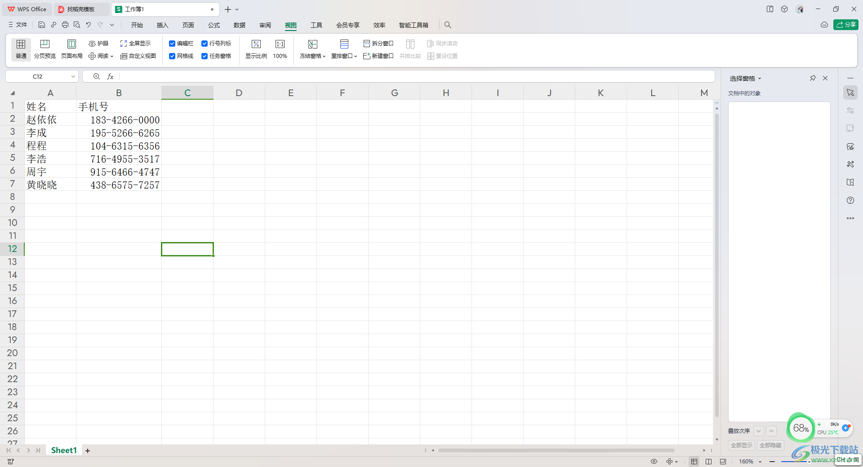This screenshot has height=467, width=863.
Task: Open 自定义视图 custom views
Action: pyautogui.click(x=138, y=56)
